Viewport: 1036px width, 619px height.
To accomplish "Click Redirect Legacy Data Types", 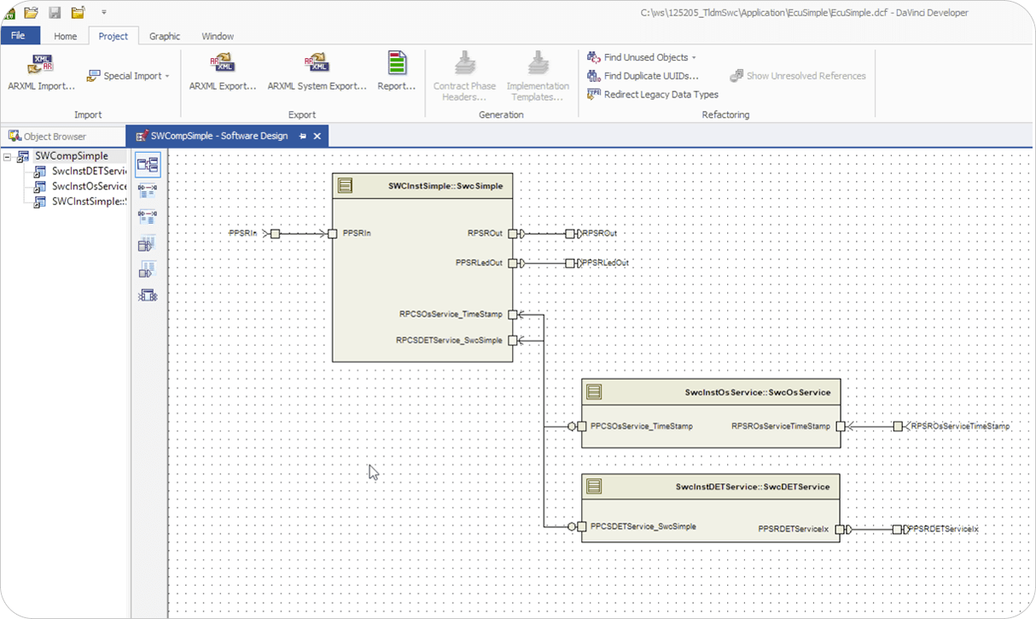I will pyautogui.click(x=653, y=95).
